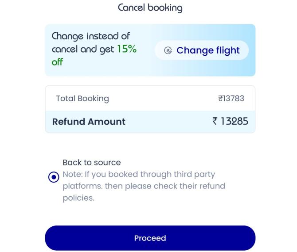Click the third party platforms note text
Viewport: 297px width, 252px height.
(138, 174)
